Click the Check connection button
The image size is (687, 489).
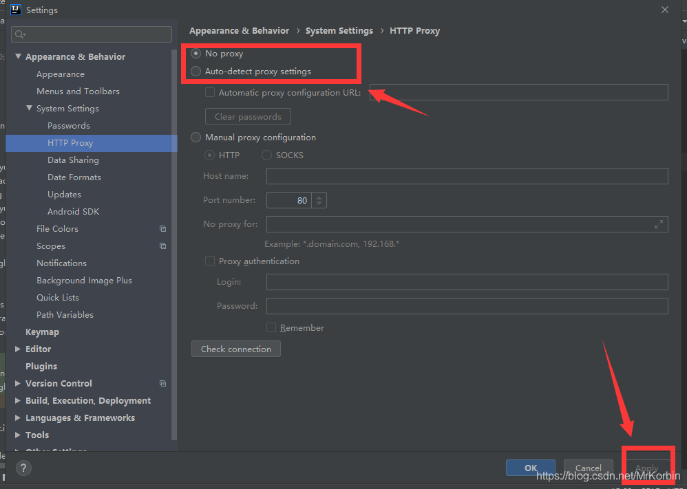coord(236,349)
